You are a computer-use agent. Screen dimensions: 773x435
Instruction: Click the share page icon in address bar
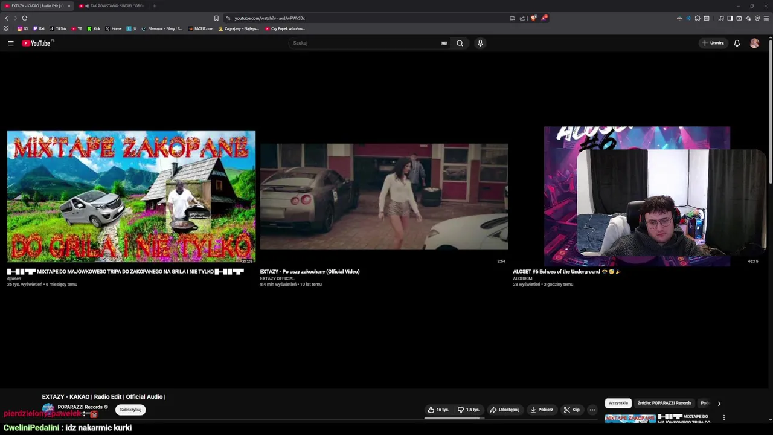tap(522, 18)
